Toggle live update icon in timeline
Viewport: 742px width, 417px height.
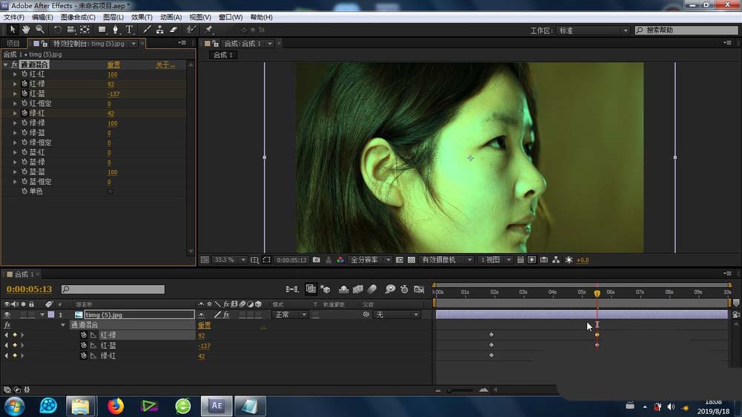pos(310,289)
